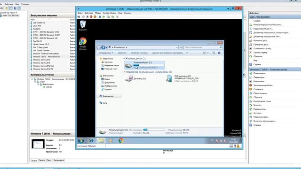This screenshot has height=169, width=301.
Task: Open Действие menu in VM connection window
Action: coord(89,13)
